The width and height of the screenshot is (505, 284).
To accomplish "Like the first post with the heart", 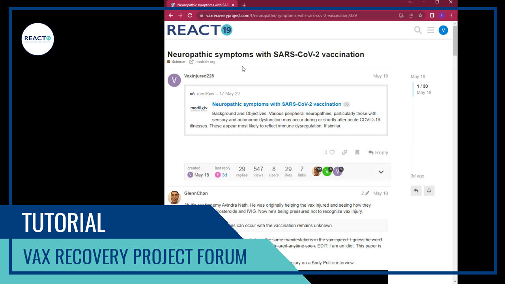I will 332,152.
